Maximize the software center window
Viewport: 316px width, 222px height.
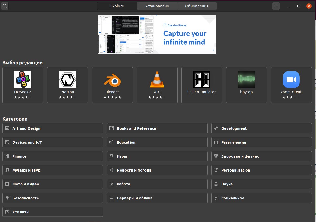[298, 6]
